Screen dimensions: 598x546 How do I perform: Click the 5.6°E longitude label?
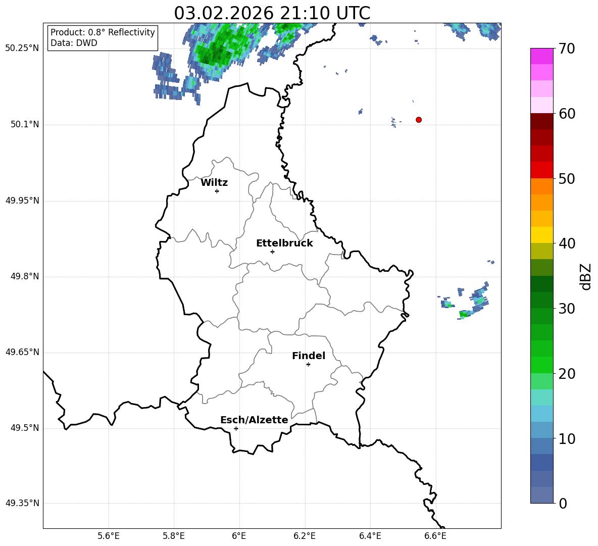point(109,536)
